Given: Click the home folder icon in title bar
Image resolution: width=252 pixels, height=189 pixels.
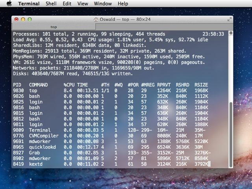Looking at the screenshot, I should [96, 19].
